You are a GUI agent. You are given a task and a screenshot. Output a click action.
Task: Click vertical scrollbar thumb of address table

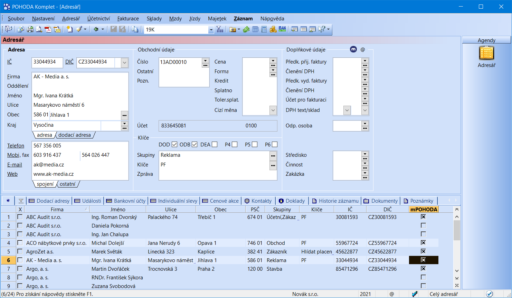point(457,230)
